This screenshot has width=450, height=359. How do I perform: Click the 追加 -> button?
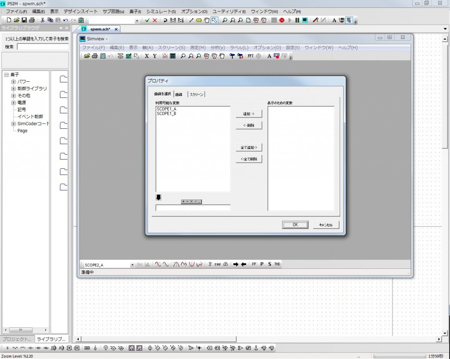point(249,114)
